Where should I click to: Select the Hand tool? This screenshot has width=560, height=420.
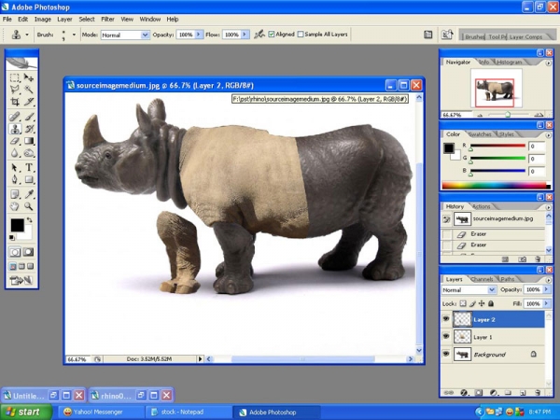(x=15, y=206)
